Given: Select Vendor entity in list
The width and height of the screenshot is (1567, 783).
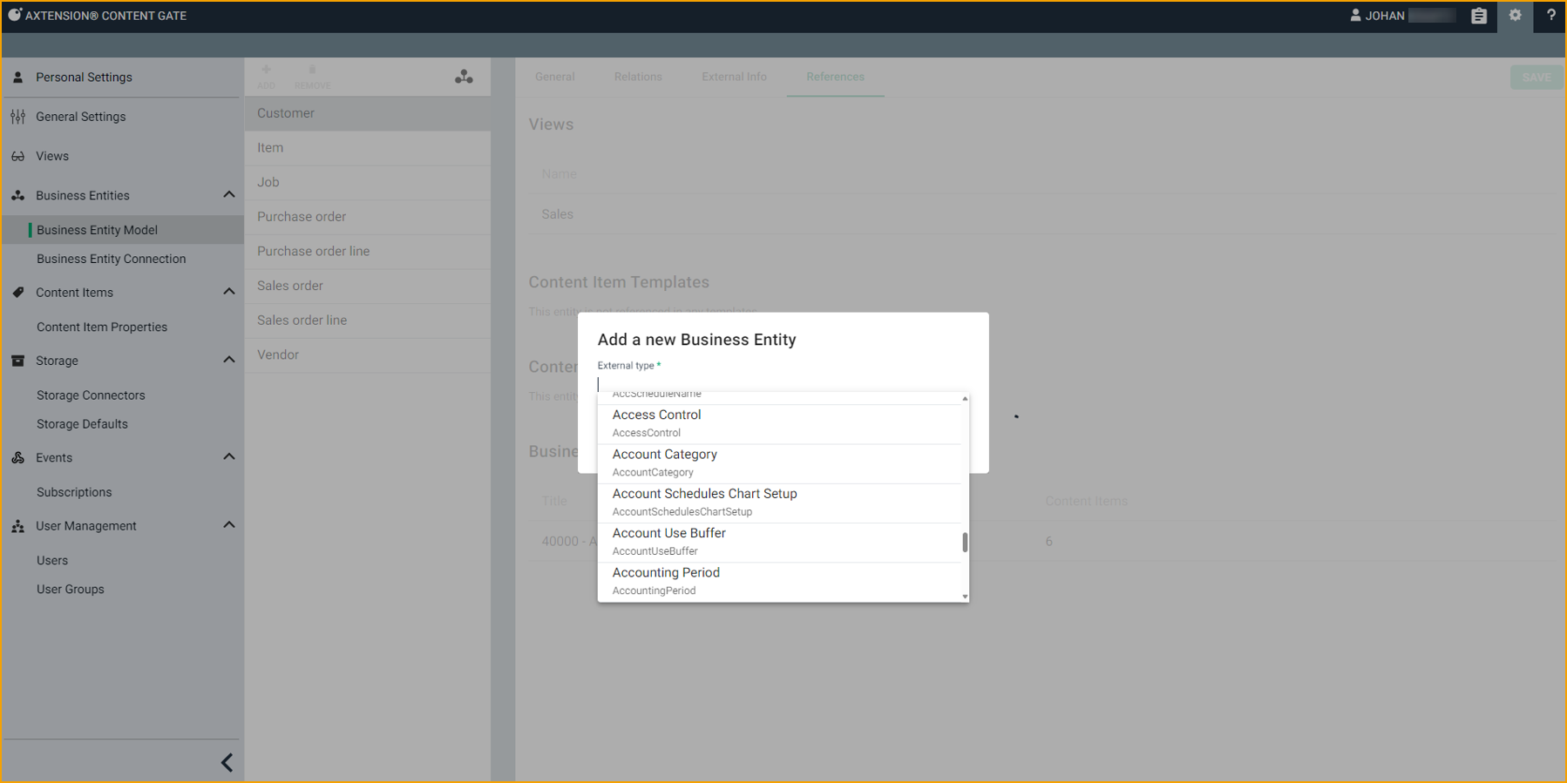Looking at the screenshot, I should (368, 355).
